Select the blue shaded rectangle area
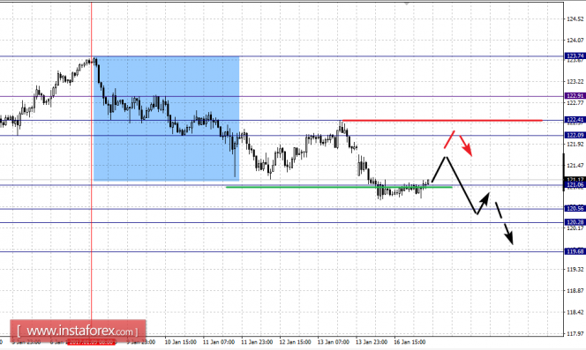The height and width of the screenshot is (350, 586). click(x=166, y=119)
